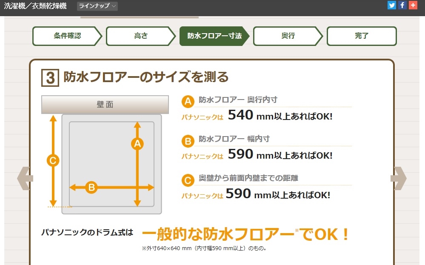Click orange C marker in diagram
This screenshot has width=425, height=265.
(53, 160)
